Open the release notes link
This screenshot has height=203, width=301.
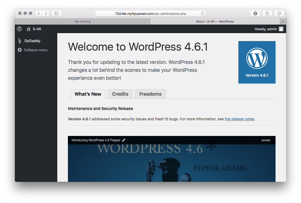click(239, 119)
